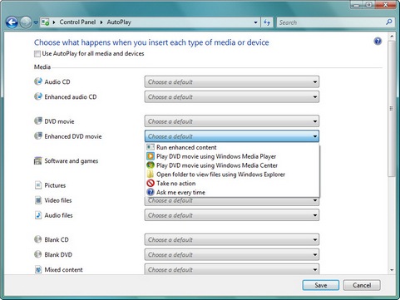
Task: Open the Blank CD default dropdown
Action: click(x=232, y=239)
